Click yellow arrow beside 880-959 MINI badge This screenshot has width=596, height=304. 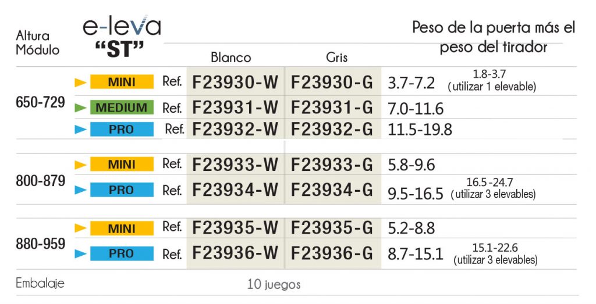click(x=80, y=228)
